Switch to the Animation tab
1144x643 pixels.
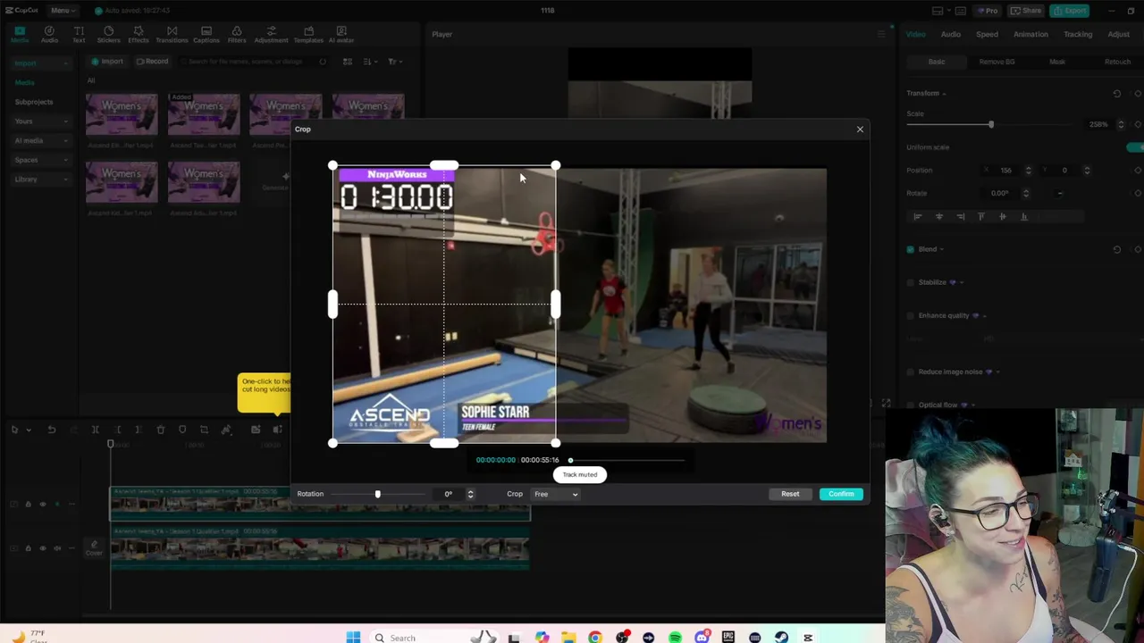click(1030, 34)
